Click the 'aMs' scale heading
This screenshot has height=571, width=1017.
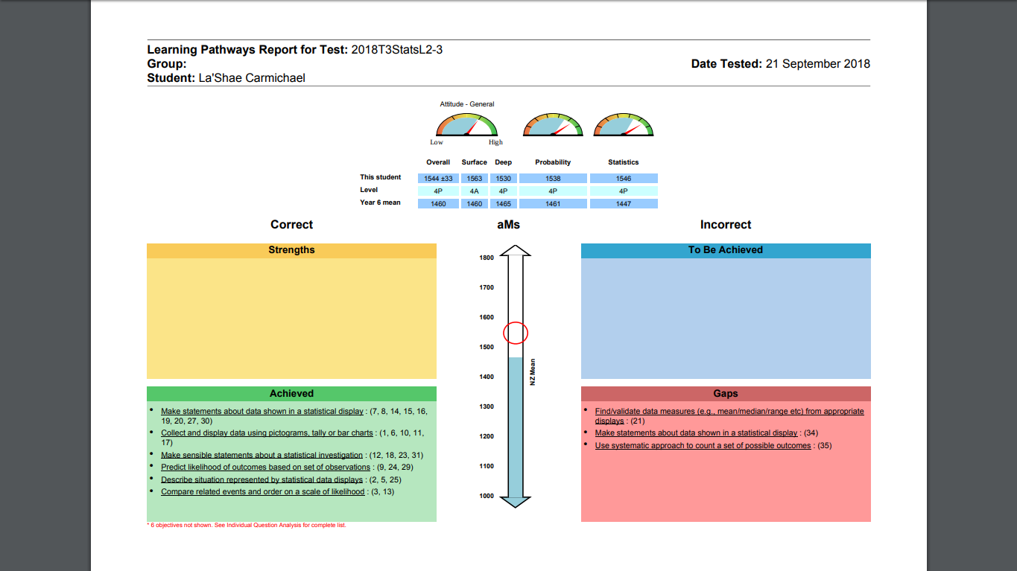[508, 225]
